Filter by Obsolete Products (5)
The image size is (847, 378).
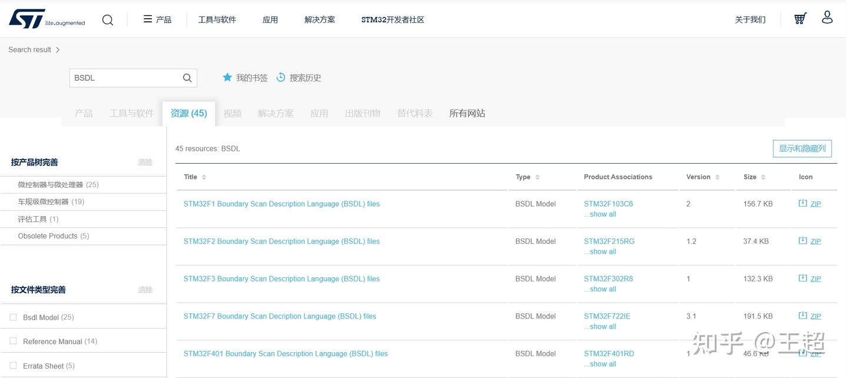(x=54, y=236)
